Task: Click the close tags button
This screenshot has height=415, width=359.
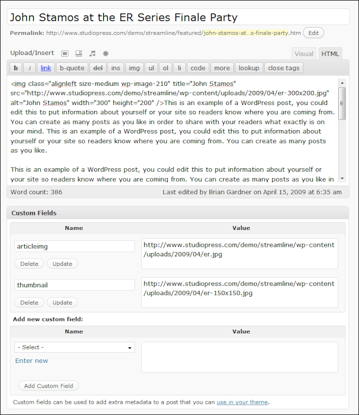Action: 284,68
